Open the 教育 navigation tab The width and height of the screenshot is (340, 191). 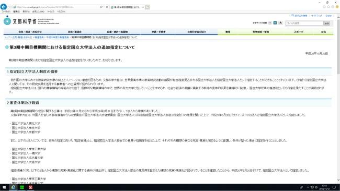click(228, 32)
